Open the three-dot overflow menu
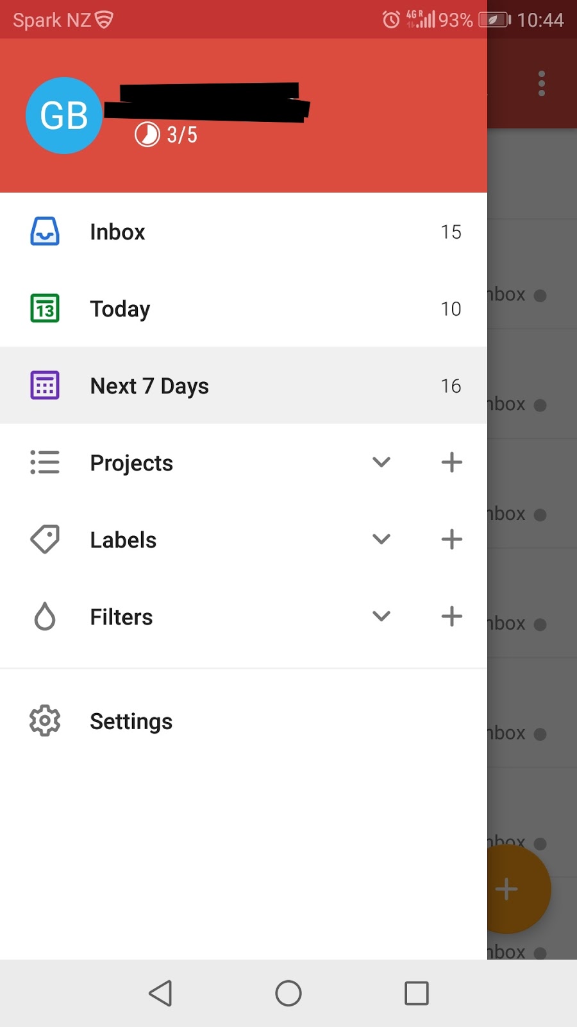The height and width of the screenshot is (1027, 577). pyautogui.click(x=542, y=83)
